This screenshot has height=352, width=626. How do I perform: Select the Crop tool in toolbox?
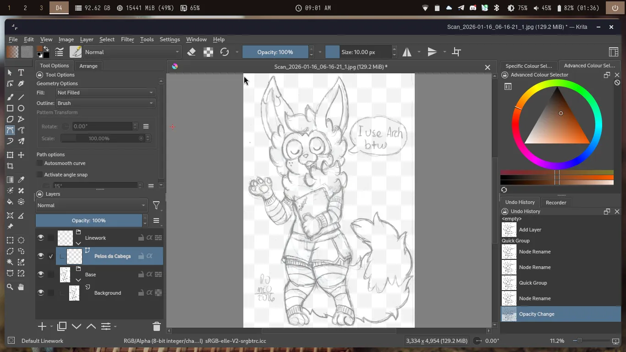(x=10, y=166)
